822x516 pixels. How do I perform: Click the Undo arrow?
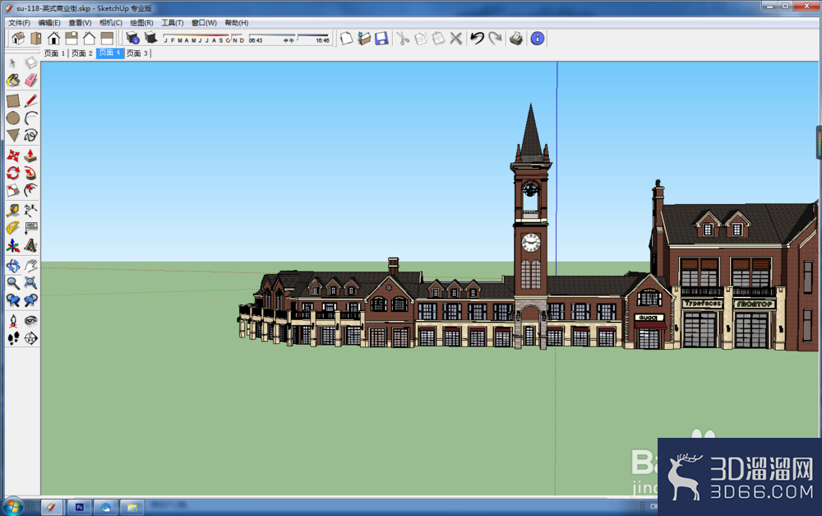click(477, 39)
